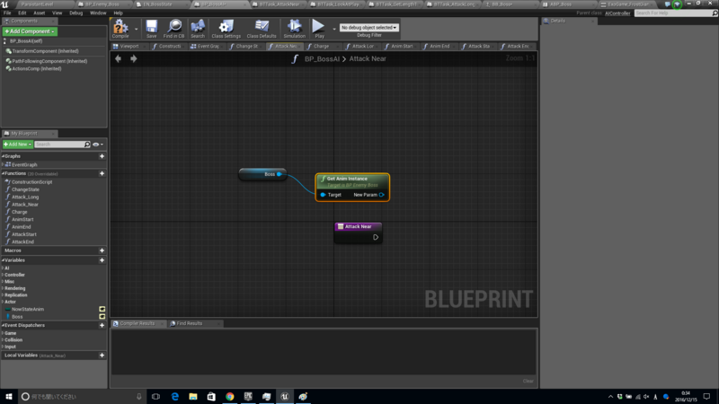
Task: Open Chrome from taskbar
Action: tap(230, 396)
